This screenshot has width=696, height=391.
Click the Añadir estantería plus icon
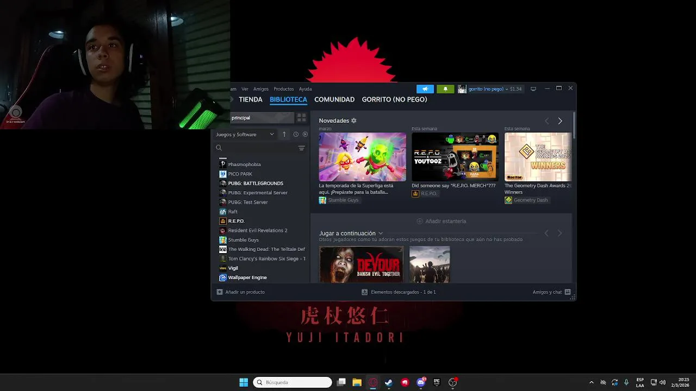tap(419, 221)
